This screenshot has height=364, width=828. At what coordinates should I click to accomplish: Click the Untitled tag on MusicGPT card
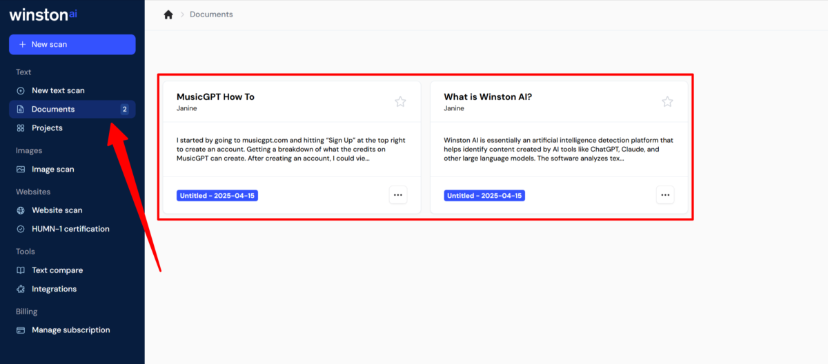click(217, 196)
